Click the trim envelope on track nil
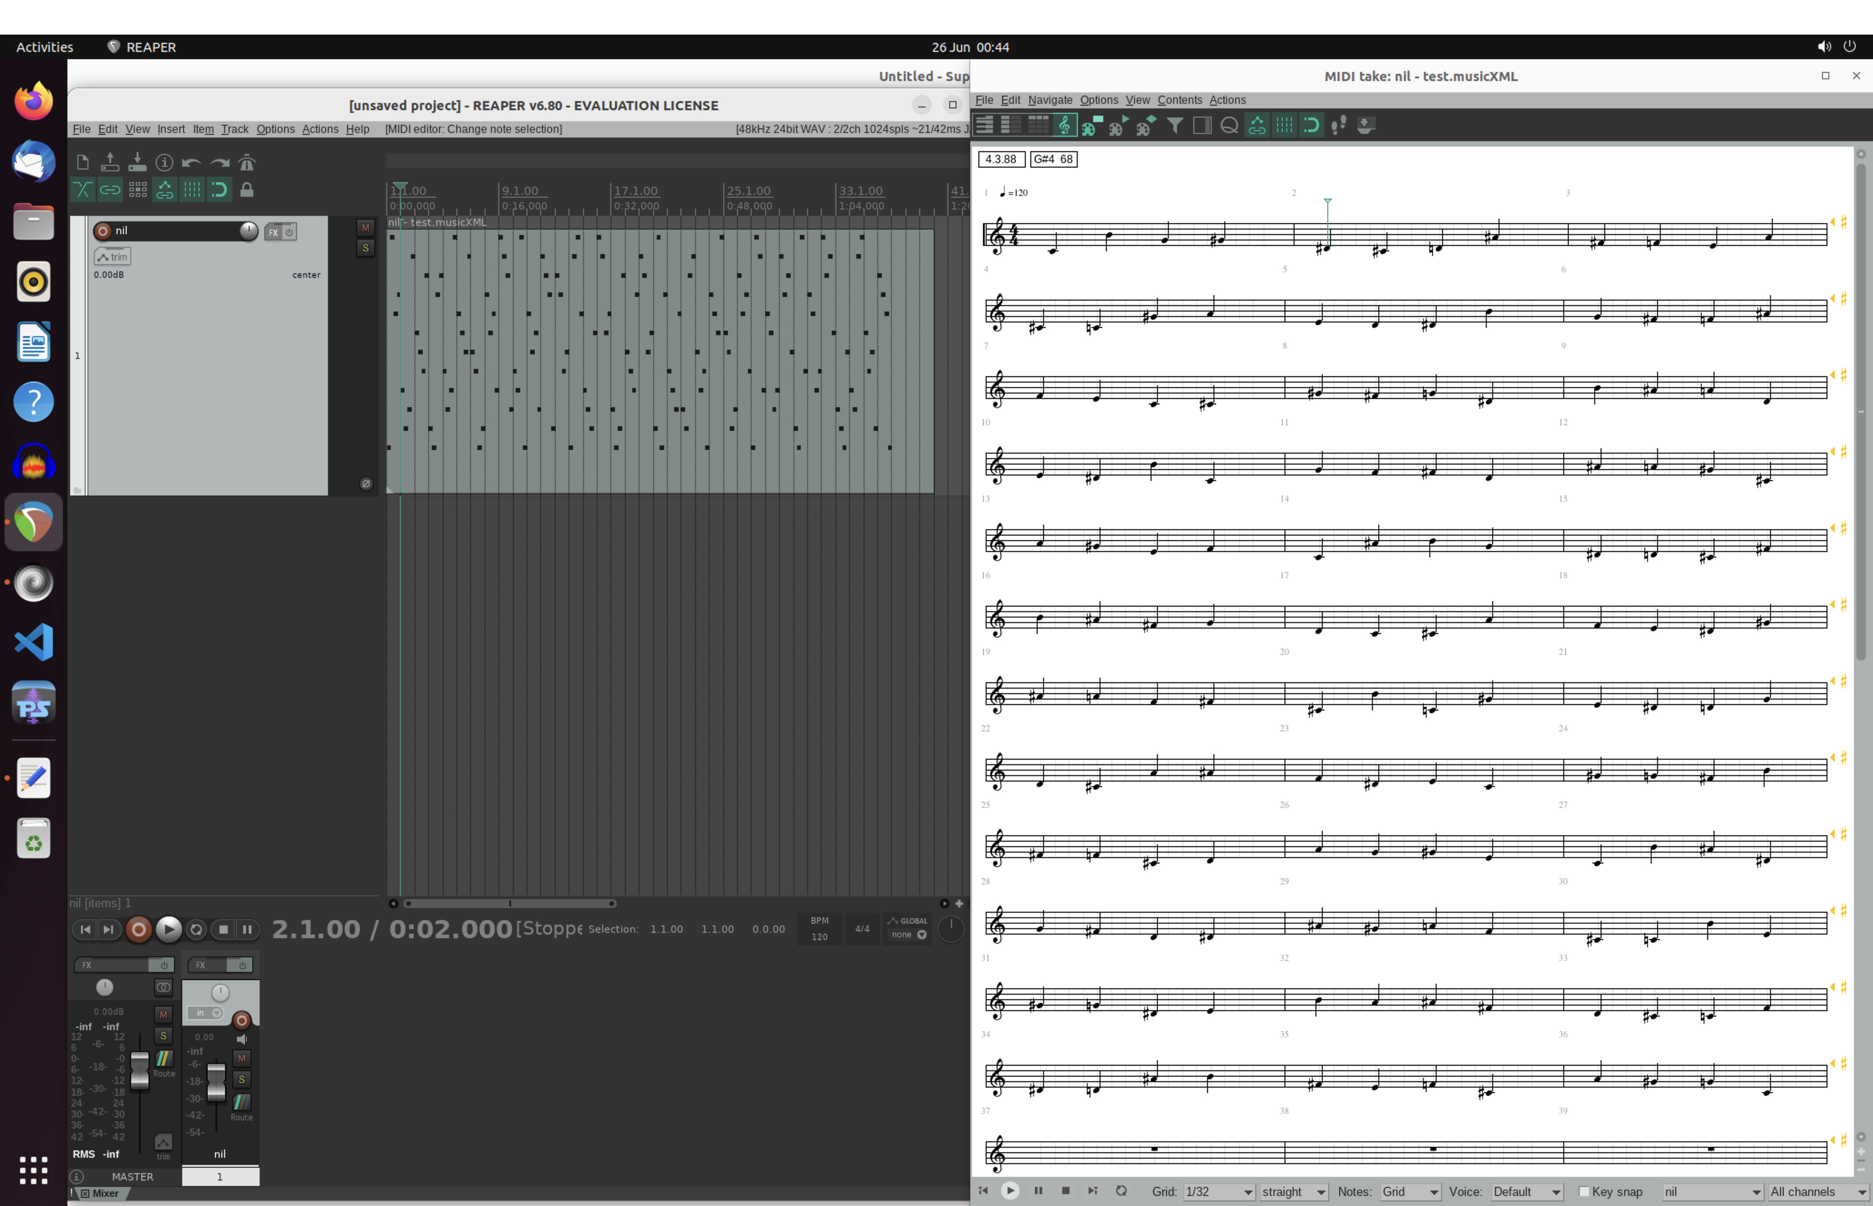This screenshot has height=1206, width=1873. pyautogui.click(x=113, y=257)
